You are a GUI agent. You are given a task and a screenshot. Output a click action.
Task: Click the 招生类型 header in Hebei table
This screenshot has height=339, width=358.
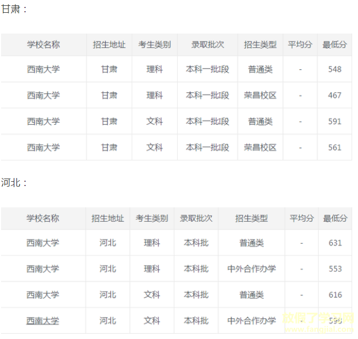252,219
